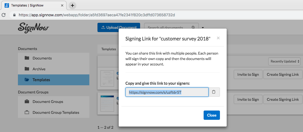Click the search magnifier icon
303x132 pixels.
pos(193,27)
